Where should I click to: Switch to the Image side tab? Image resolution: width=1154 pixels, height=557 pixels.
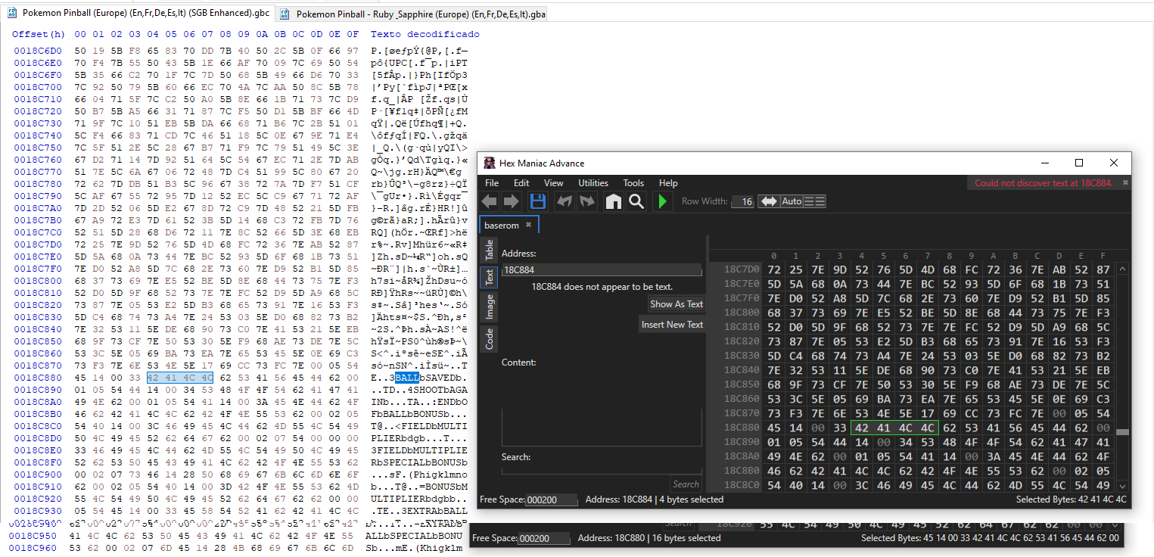[x=489, y=307]
